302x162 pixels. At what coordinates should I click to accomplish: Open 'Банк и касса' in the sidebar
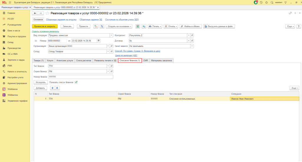14,31
